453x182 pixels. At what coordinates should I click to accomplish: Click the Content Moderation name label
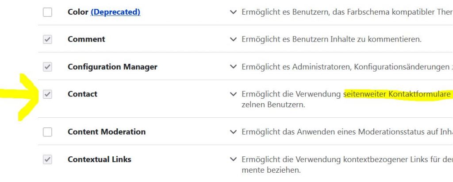(x=106, y=132)
